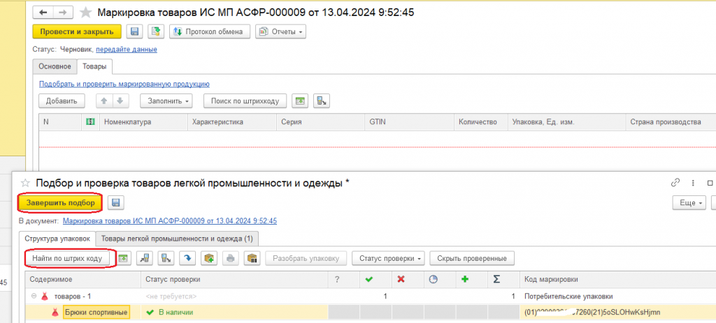Click the green icon column header beside N
Screen dimensions: 716x323
(x=90, y=122)
